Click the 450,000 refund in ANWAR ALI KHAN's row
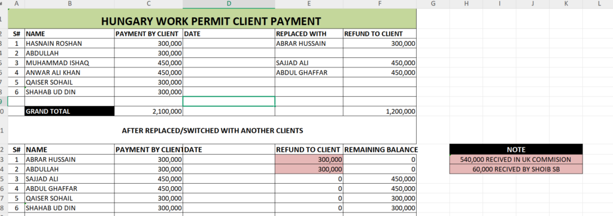This screenshot has width=613, height=216. (x=380, y=73)
